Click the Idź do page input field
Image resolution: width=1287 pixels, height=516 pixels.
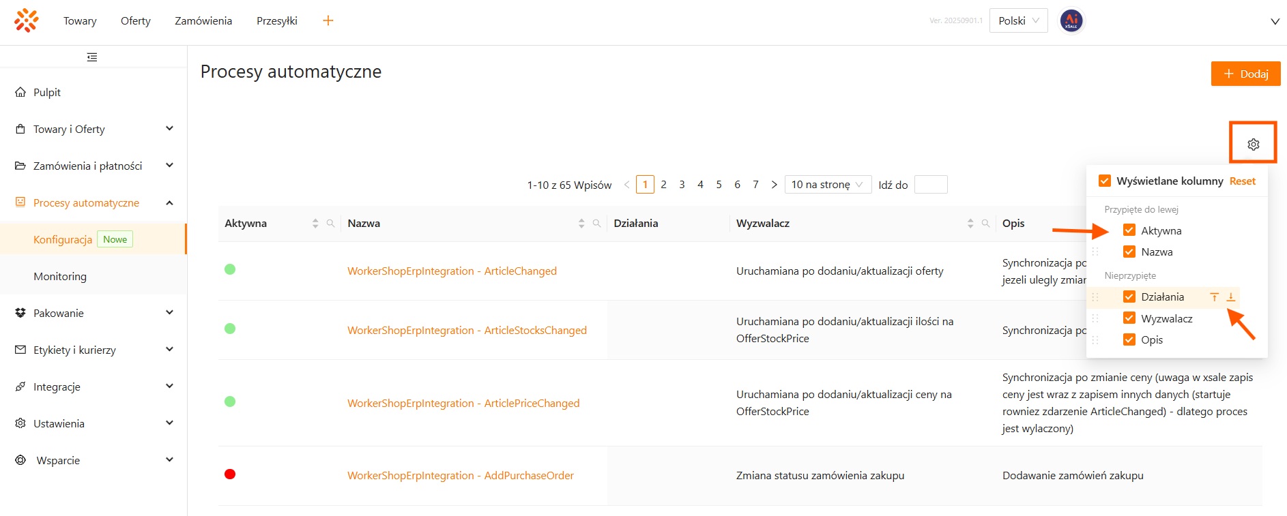tap(930, 185)
